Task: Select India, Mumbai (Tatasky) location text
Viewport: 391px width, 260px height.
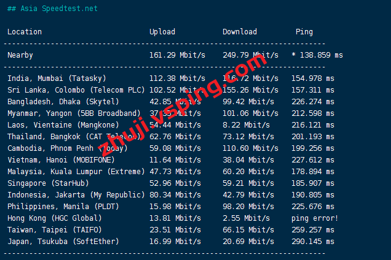Action: [57, 78]
